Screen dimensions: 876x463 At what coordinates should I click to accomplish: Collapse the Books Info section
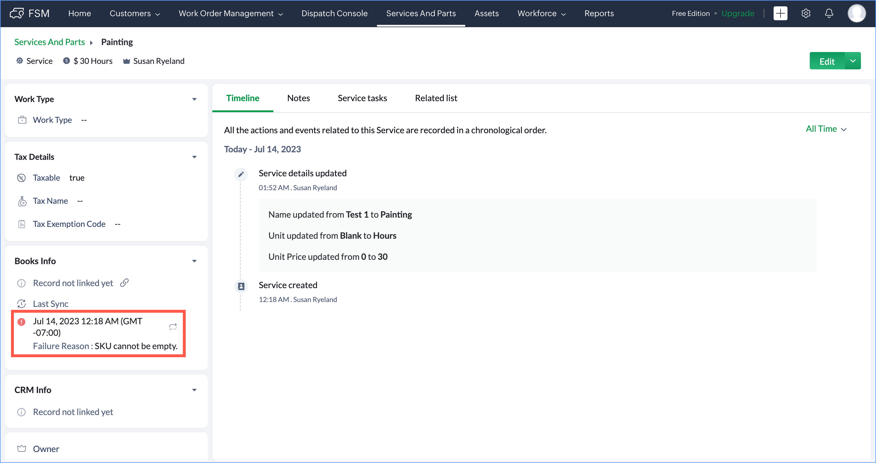click(x=194, y=261)
